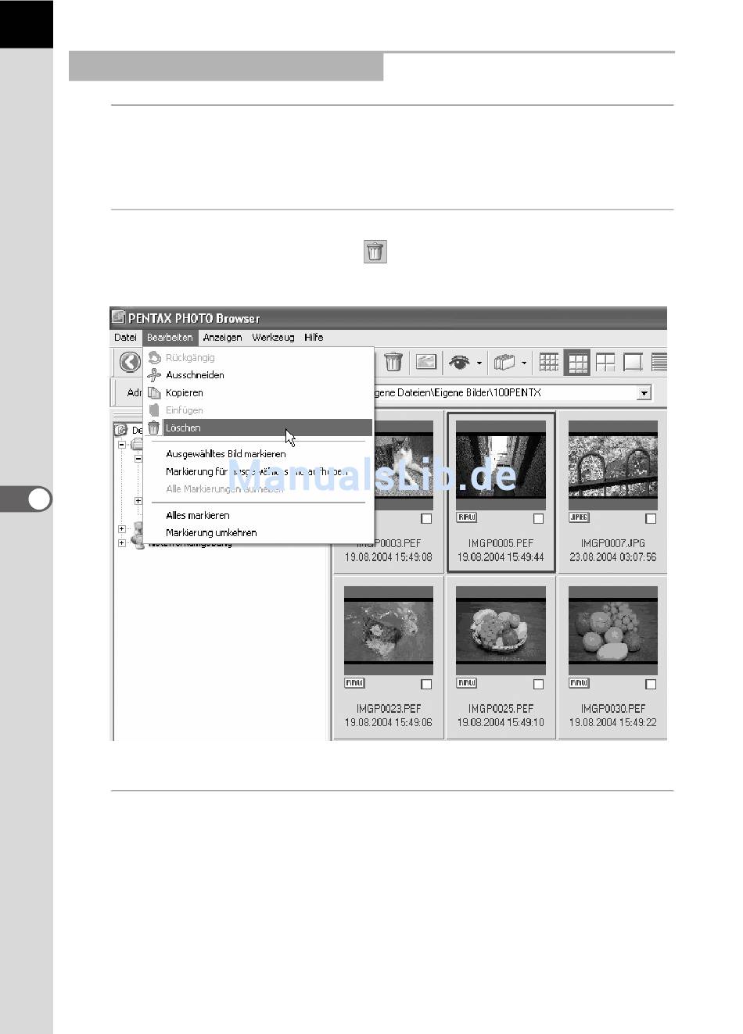This screenshot has width=743, height=1034.
Task: Tick the checkbox for IMGP0003.PEF
Action: [426, 519]
